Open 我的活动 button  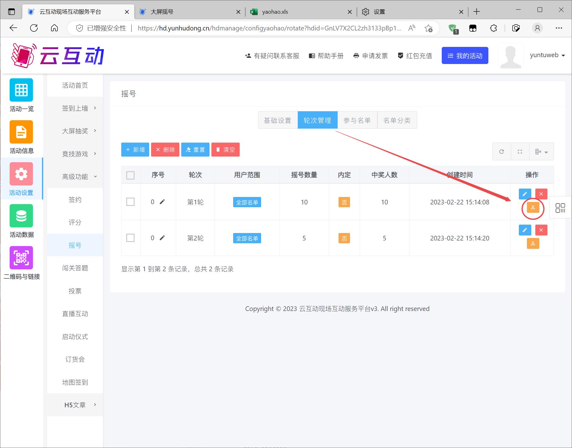465,56
